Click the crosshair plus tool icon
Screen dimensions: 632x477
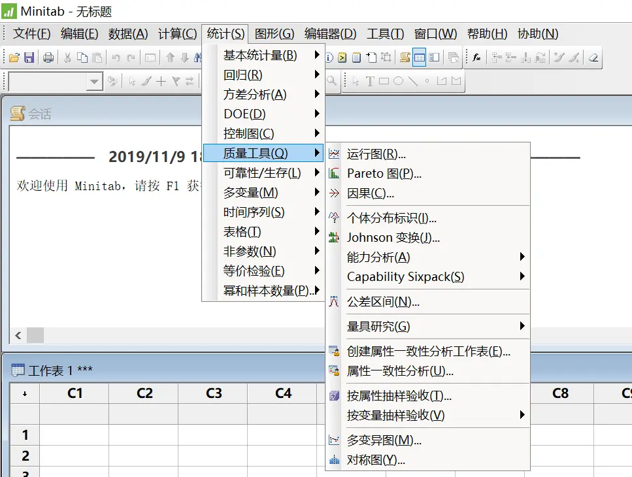pyautogui.click(x=161, y=82)
